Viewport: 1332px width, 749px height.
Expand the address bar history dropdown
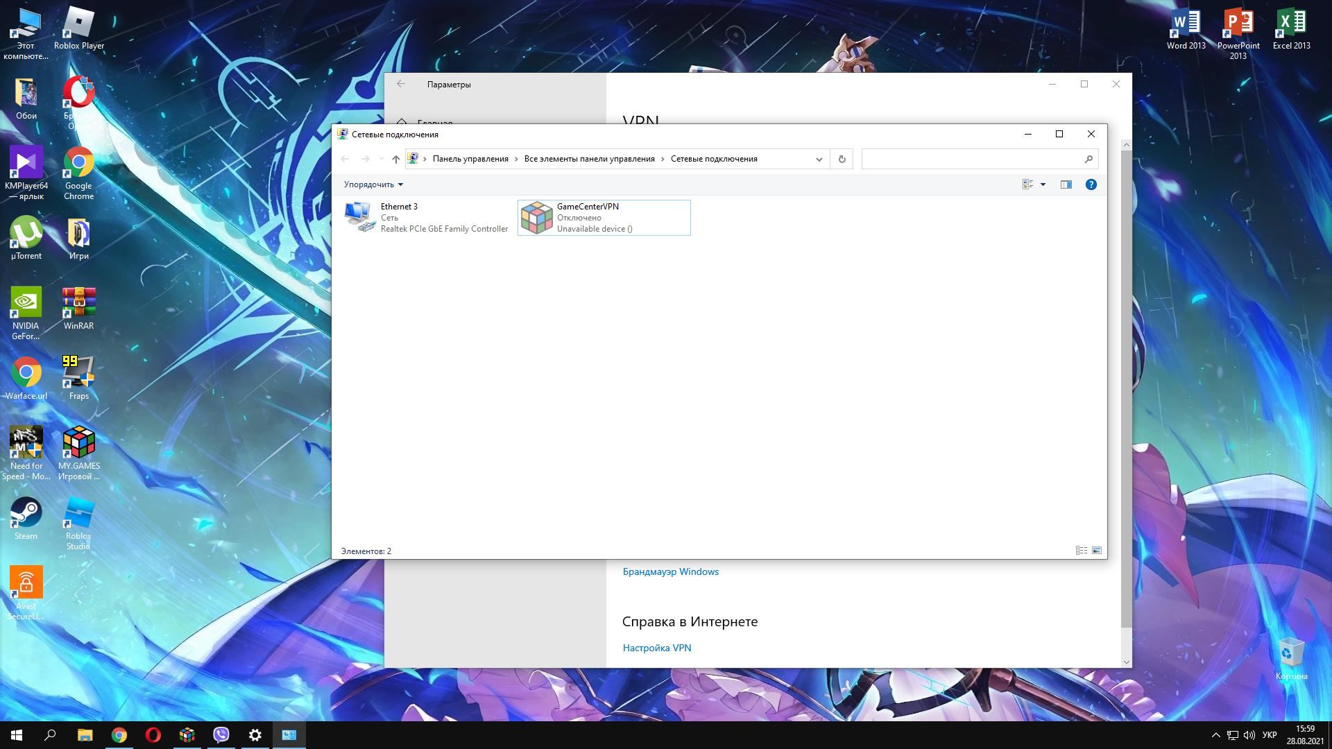click(819, 160)
